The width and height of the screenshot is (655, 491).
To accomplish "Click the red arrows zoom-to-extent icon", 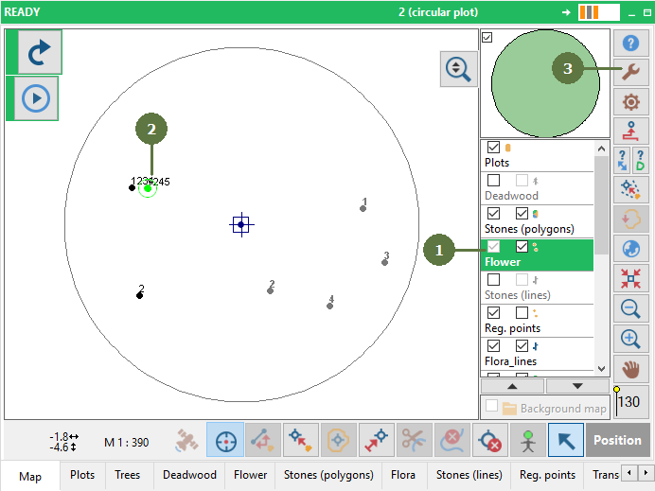I will [x=630, y=278].
